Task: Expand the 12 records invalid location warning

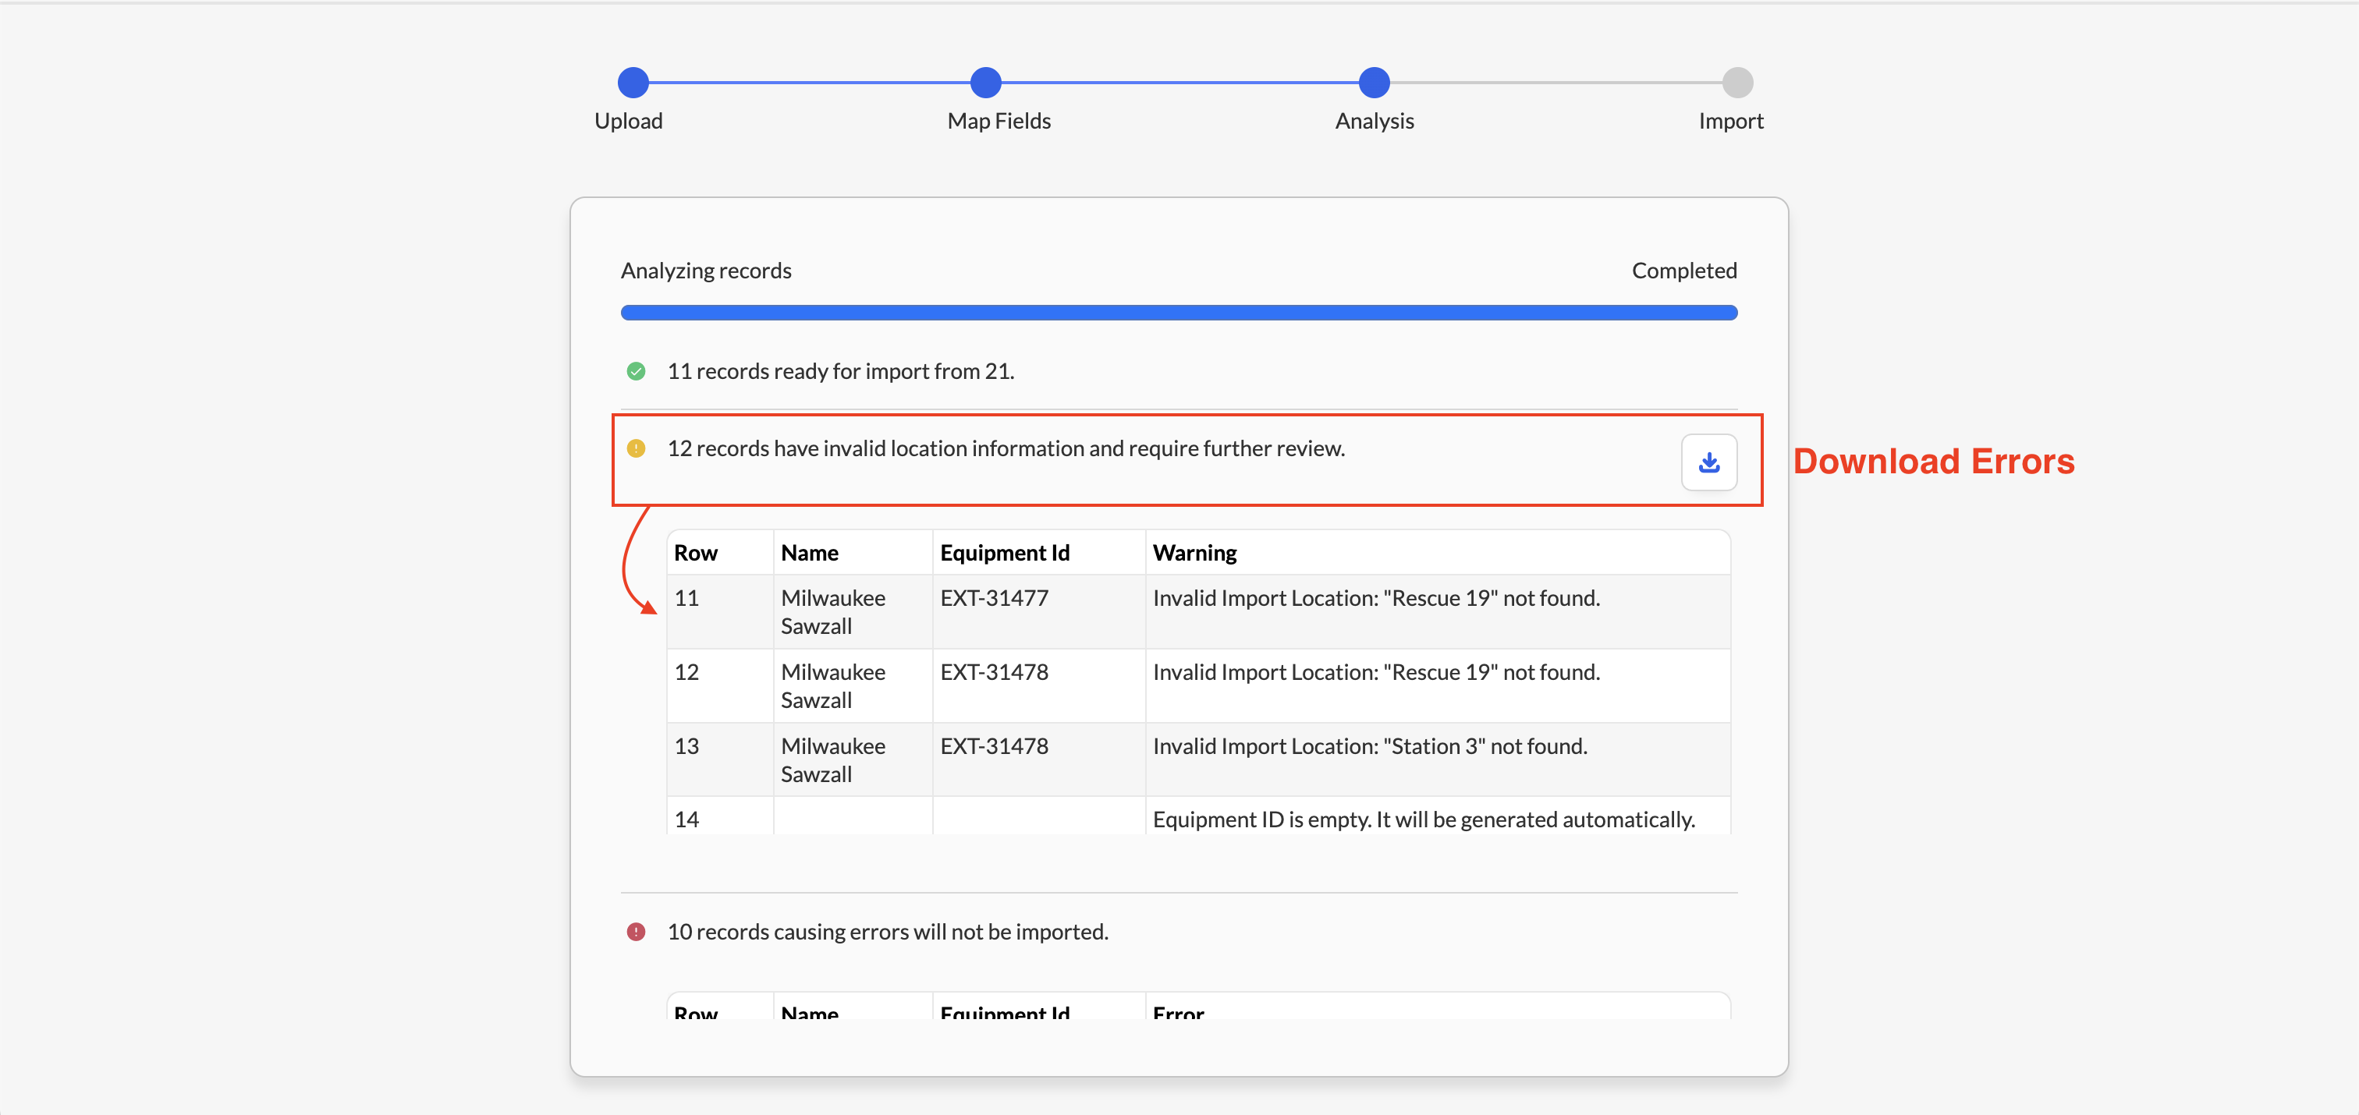Action: point(1006,448)
